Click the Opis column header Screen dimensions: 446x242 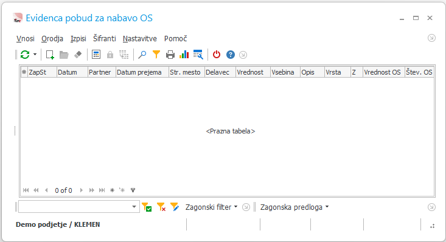(312, 72)
